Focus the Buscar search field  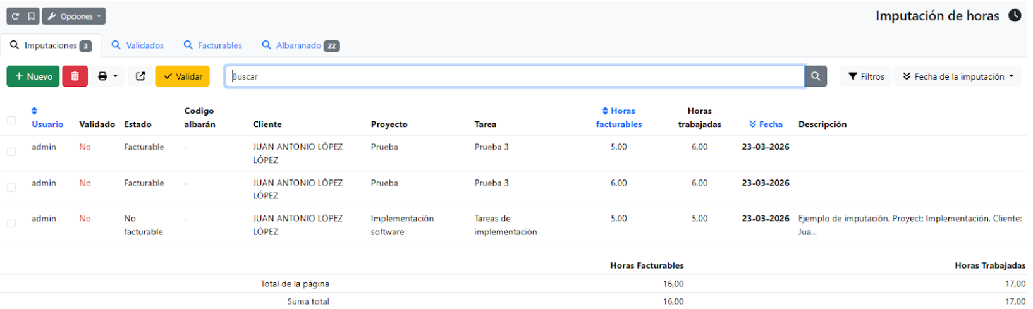515,76
